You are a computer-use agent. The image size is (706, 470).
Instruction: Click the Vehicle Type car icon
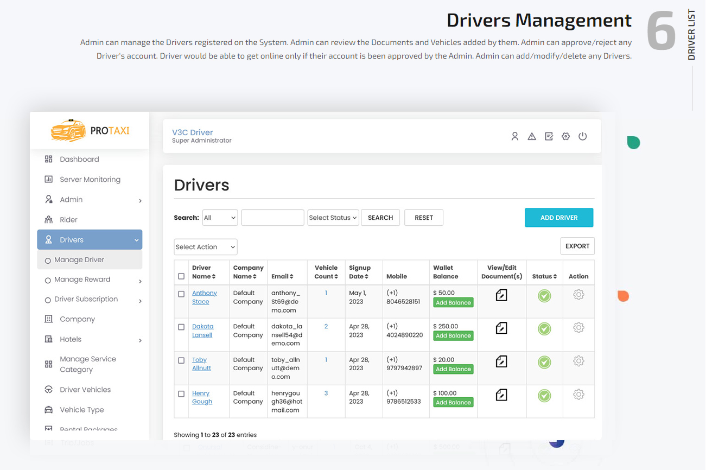coord(48,410)
